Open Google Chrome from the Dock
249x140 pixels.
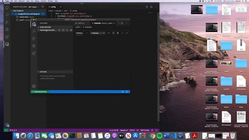point(152,136)
